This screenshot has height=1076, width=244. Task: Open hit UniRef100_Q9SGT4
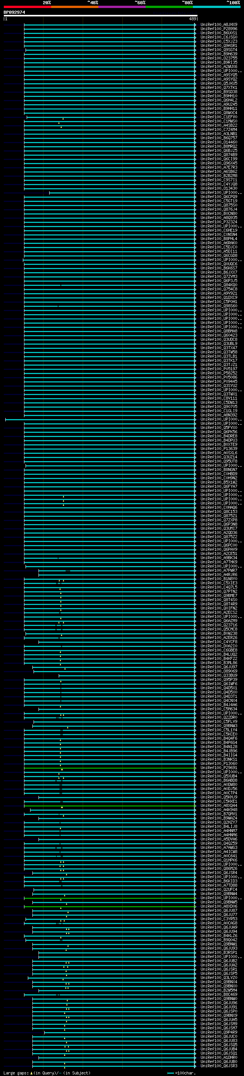pyautogui.click(x=219, y=50)
